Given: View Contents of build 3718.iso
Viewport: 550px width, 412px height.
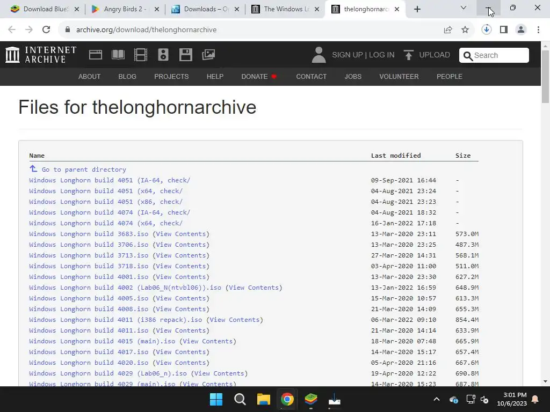Looking at the screenshot, I should point(180,266).
